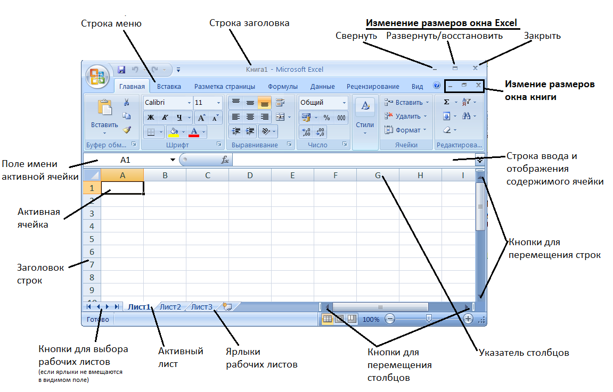Open the Данные tab
This screenshot has width=613, height=392.
tap(323, 87)
